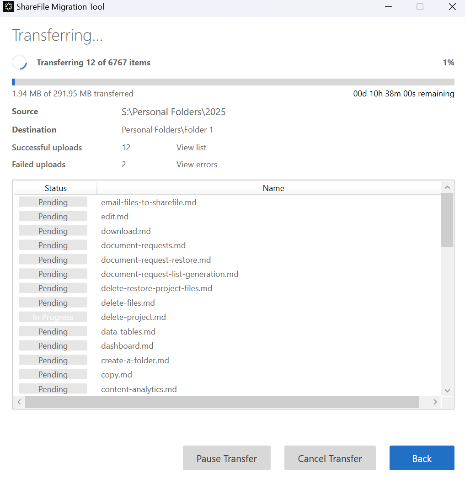Click the vertical scrollbar thumb in file list

447,220
